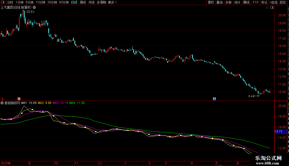The image size is (289, 166).
Task: Click the red 涨 marker icon
Action: click(x=19, y=99)
